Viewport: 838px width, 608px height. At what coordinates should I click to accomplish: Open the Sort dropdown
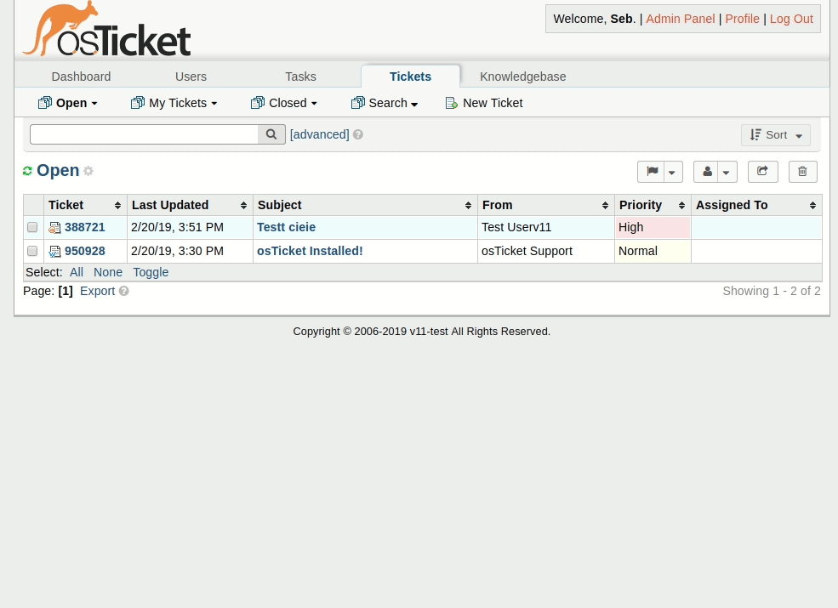tap(775, 134)
